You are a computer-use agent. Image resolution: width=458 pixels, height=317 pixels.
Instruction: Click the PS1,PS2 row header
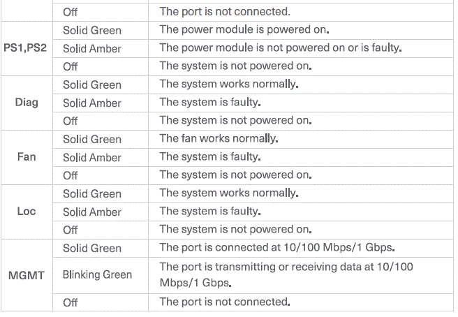click(27, 48)
